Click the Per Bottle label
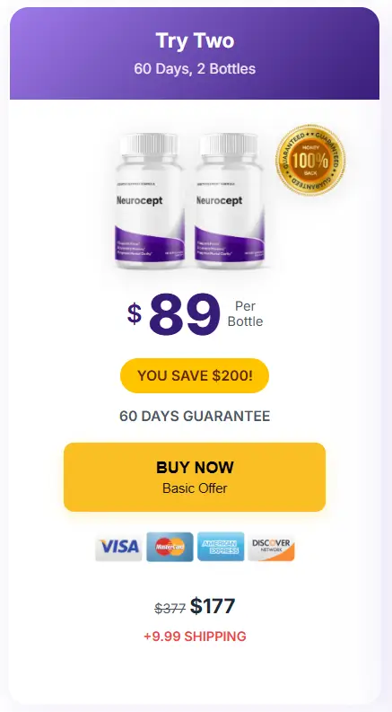 click(245, 313)
